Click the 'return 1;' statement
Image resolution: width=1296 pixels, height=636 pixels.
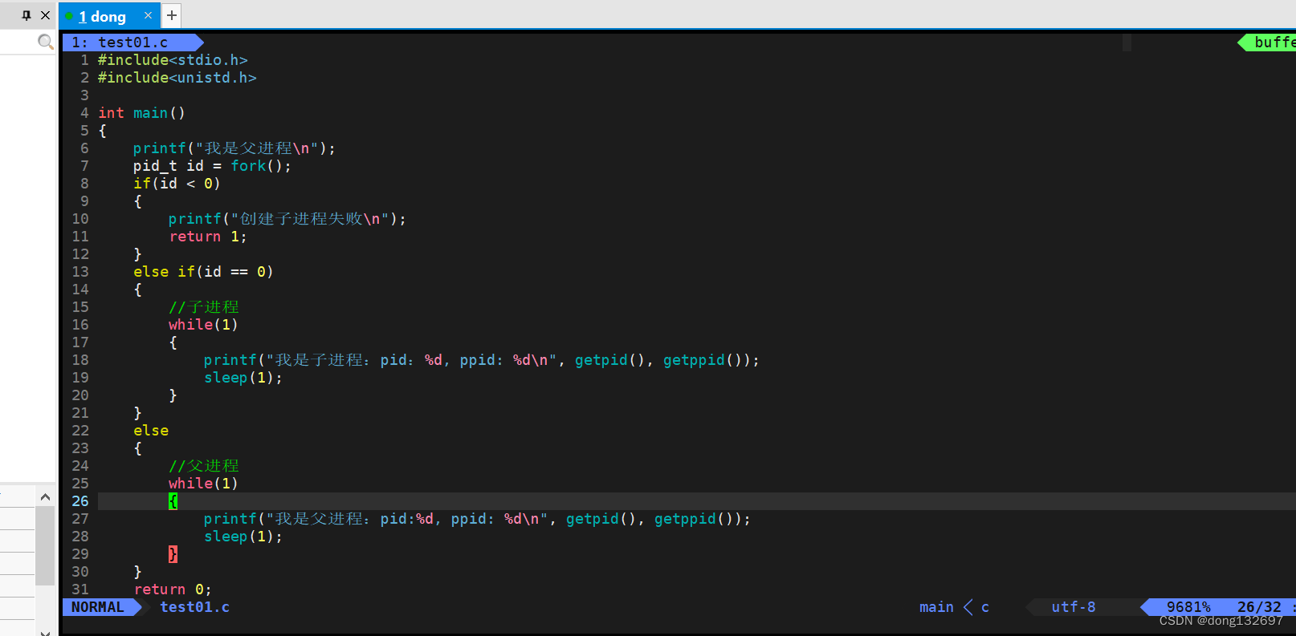(208, 237)
